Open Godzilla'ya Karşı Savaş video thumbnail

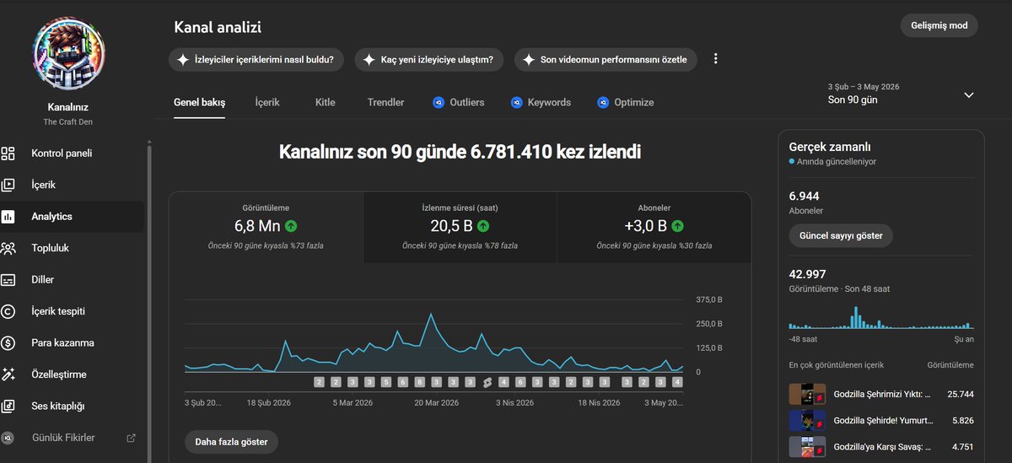click(807, 447)
